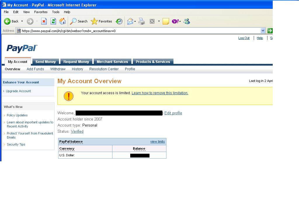299x224 pixels.
Task: Click the Log Out link
Action: (x=244, y=38)
